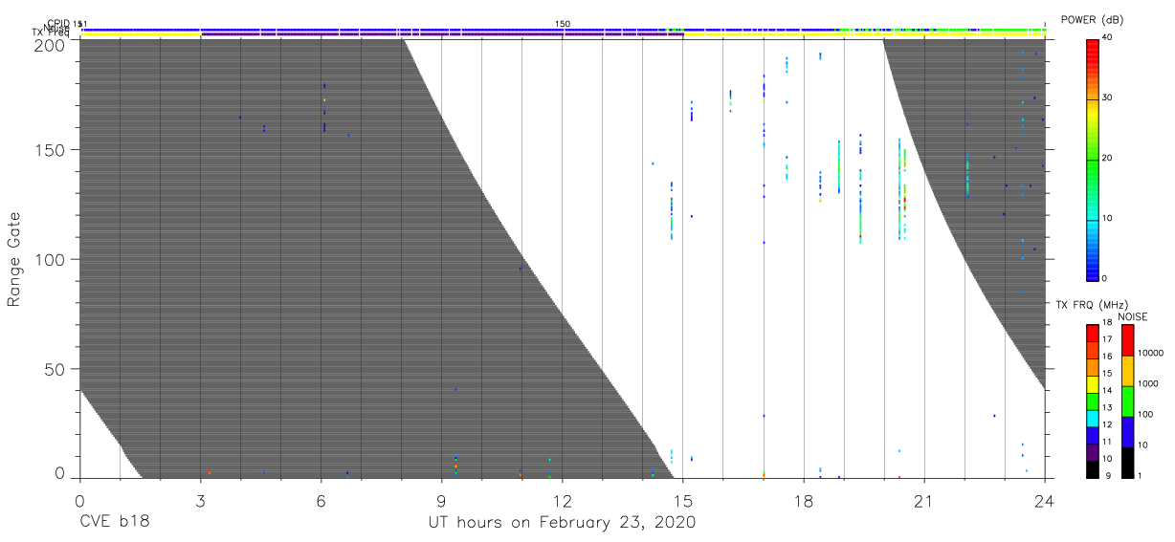The height and width of the screenshot is (542, 1175).
Task: Click the yellow 14-15 MHz frequency swatch
Action: (x=1093, y=384)
